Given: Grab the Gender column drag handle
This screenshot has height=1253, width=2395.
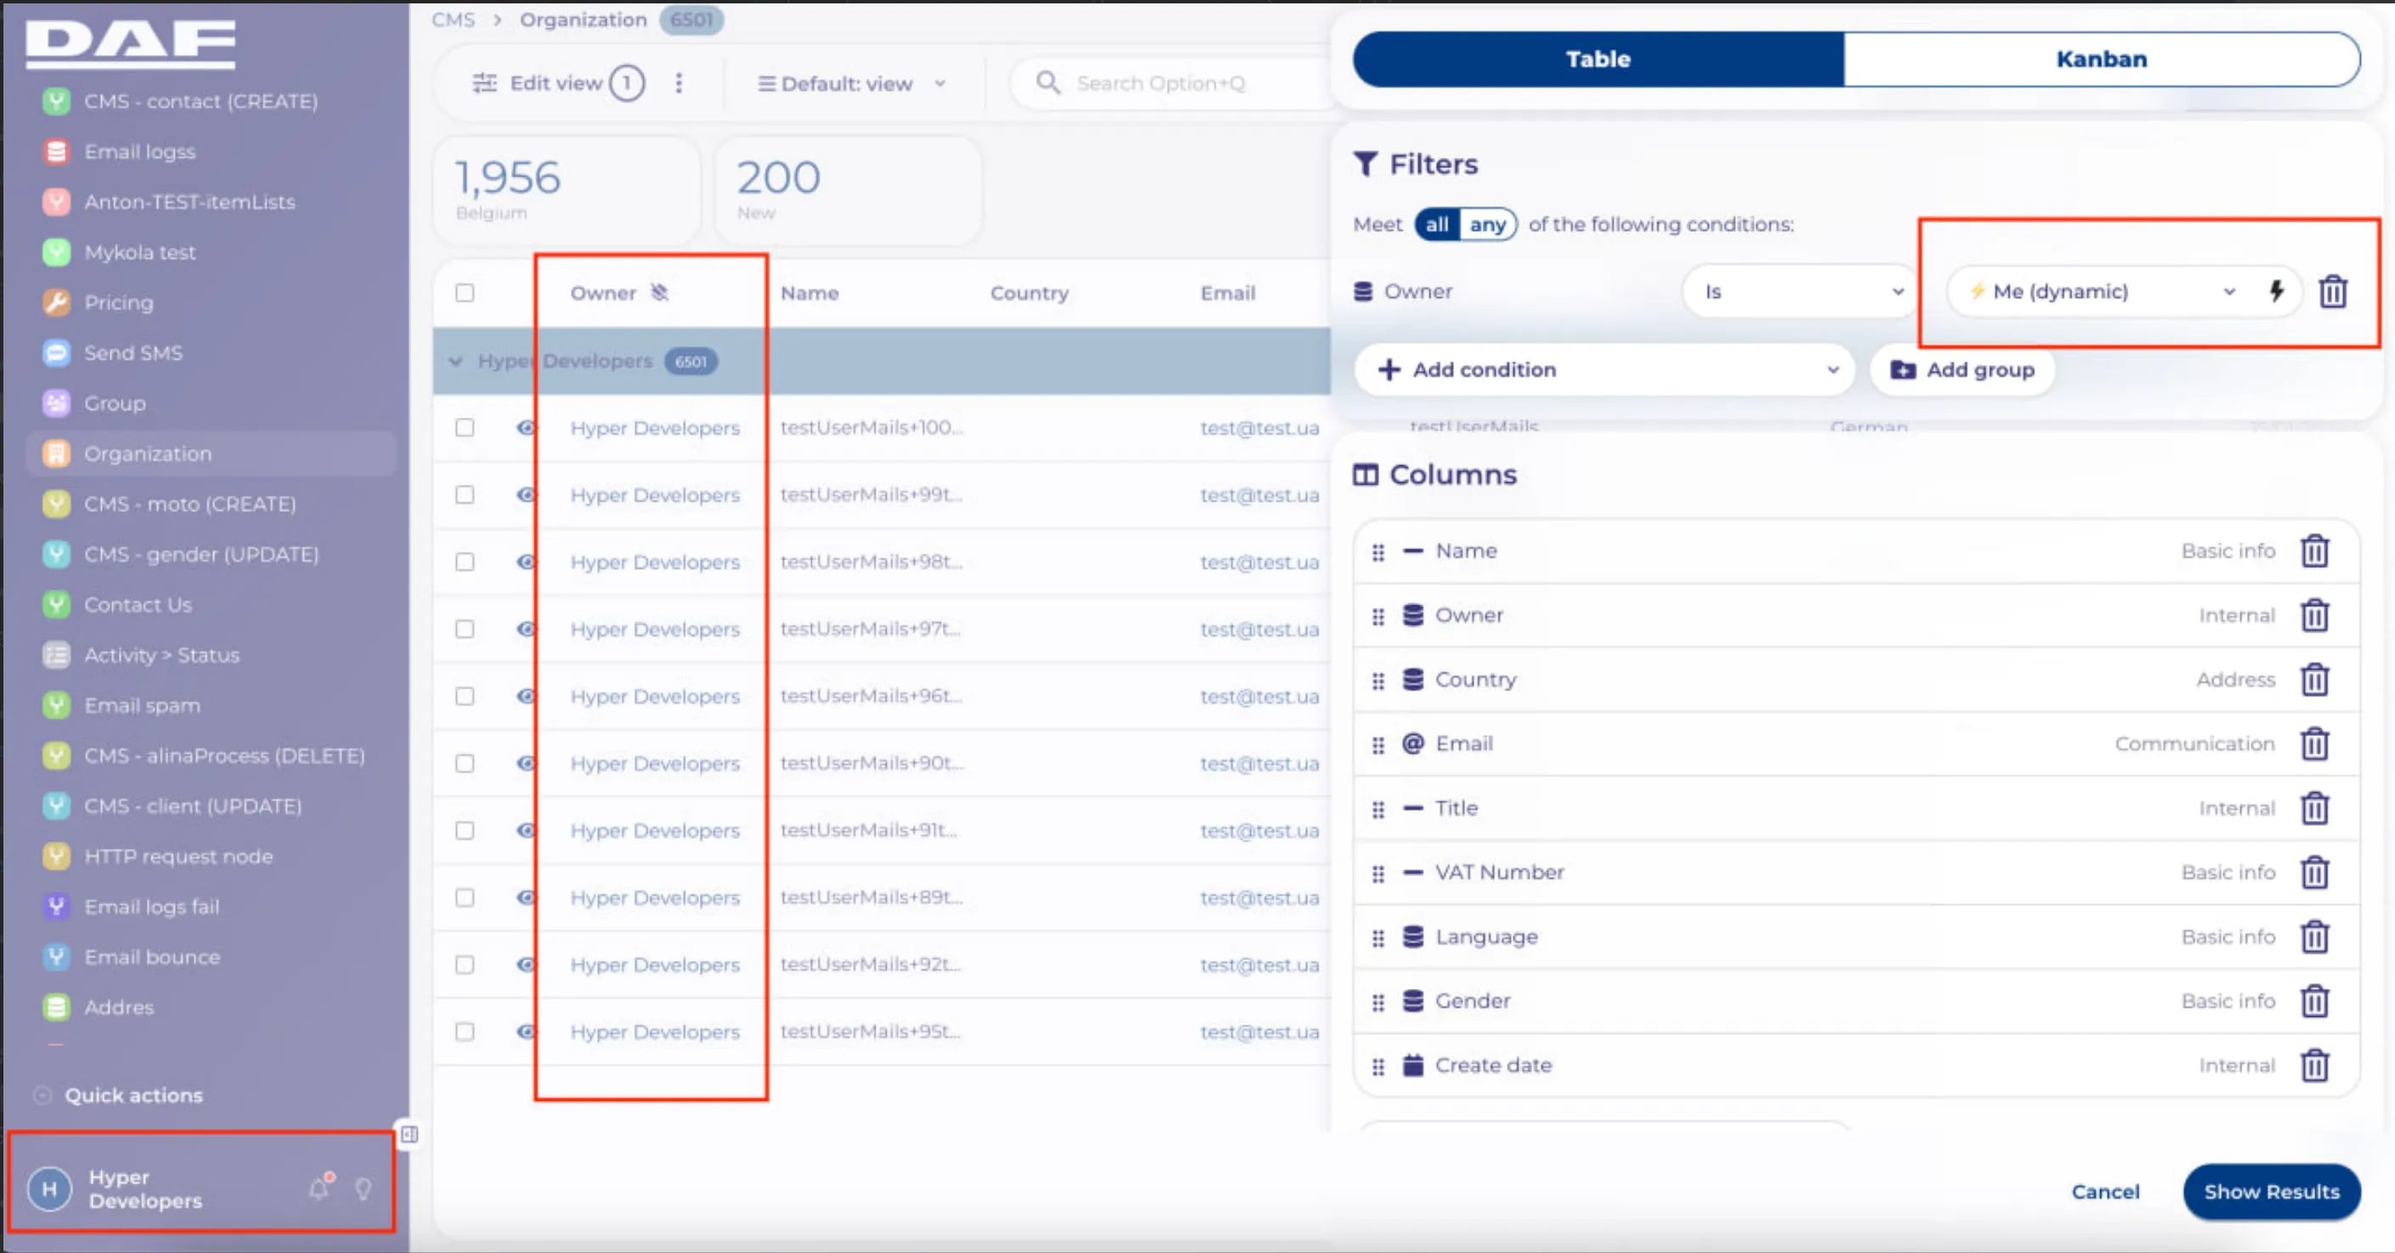Looking at the screenshot, I should click(1378, 1002).
